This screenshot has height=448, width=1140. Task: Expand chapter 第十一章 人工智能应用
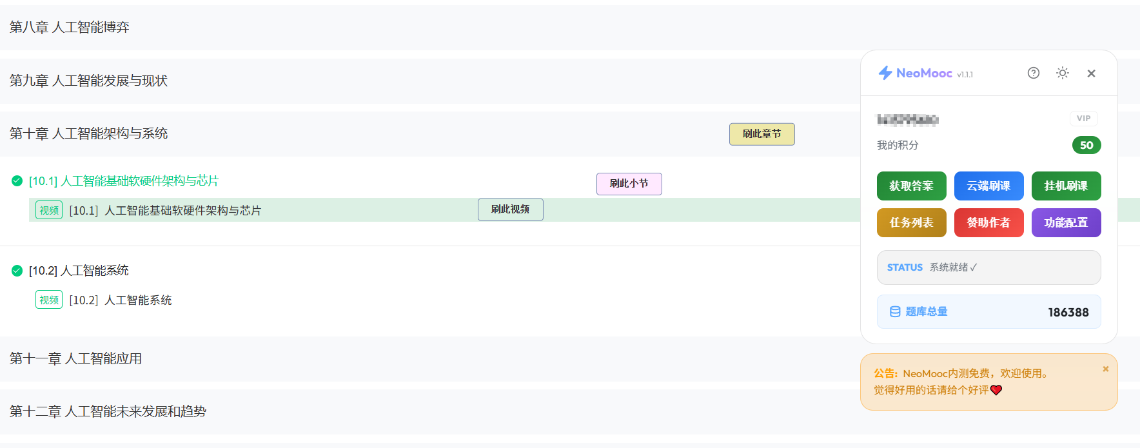pos(76,358)
